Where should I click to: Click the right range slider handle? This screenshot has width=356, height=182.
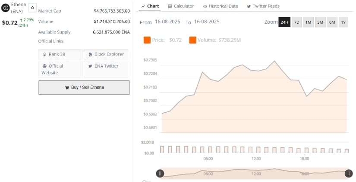349,174
